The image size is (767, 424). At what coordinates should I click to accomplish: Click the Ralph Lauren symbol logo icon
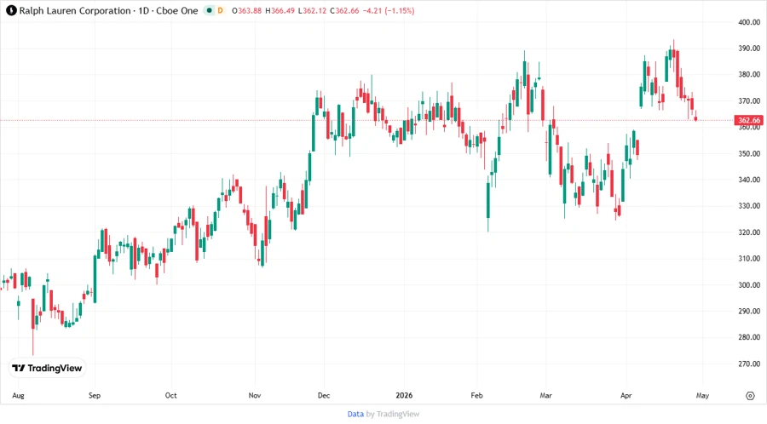click(x=11, y=11)
